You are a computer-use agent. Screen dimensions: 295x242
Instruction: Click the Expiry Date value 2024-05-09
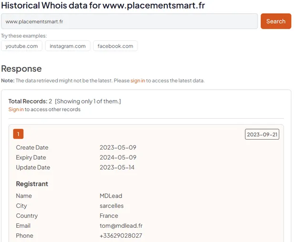pos(118,158)
